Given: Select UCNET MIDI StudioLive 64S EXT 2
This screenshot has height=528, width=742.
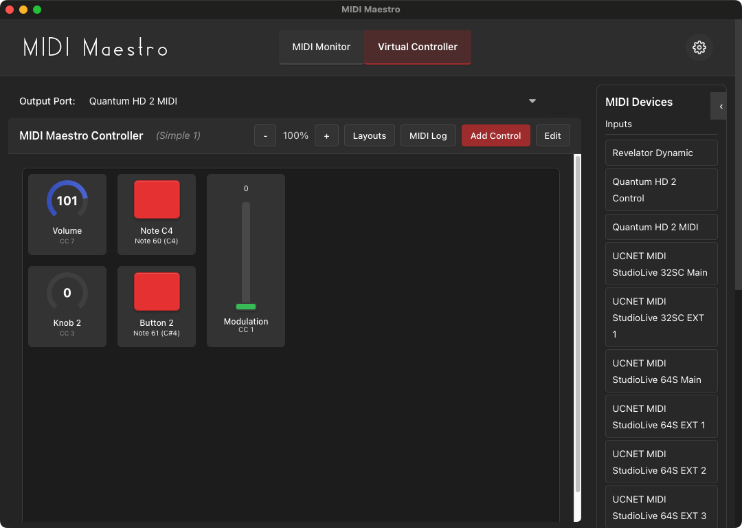Looking at the screenshot, I should tap(661, 462).
